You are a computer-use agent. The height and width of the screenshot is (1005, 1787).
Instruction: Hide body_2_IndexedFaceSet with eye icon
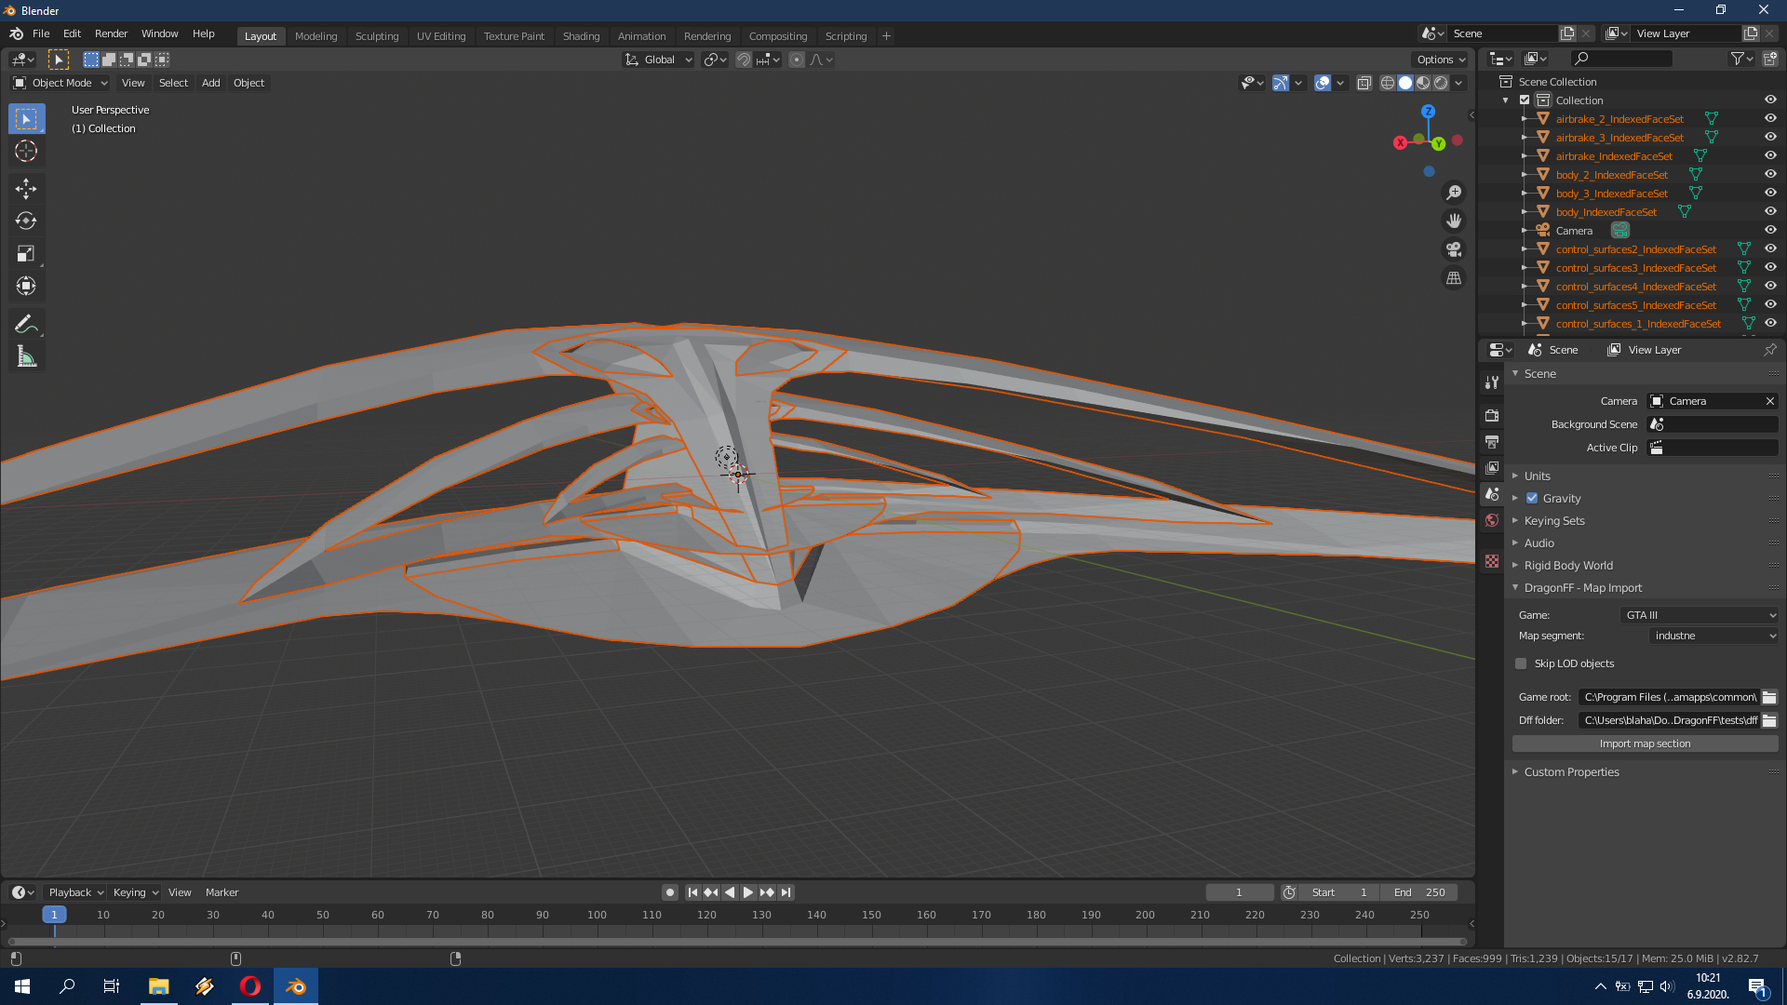coord(1770,174)
